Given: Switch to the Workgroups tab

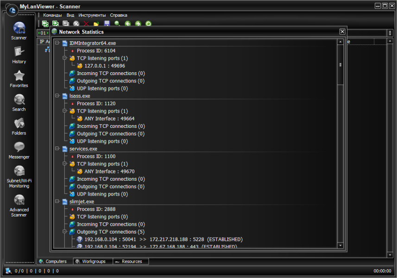Looking at the screenshot, I should click(x=93, y=261).
